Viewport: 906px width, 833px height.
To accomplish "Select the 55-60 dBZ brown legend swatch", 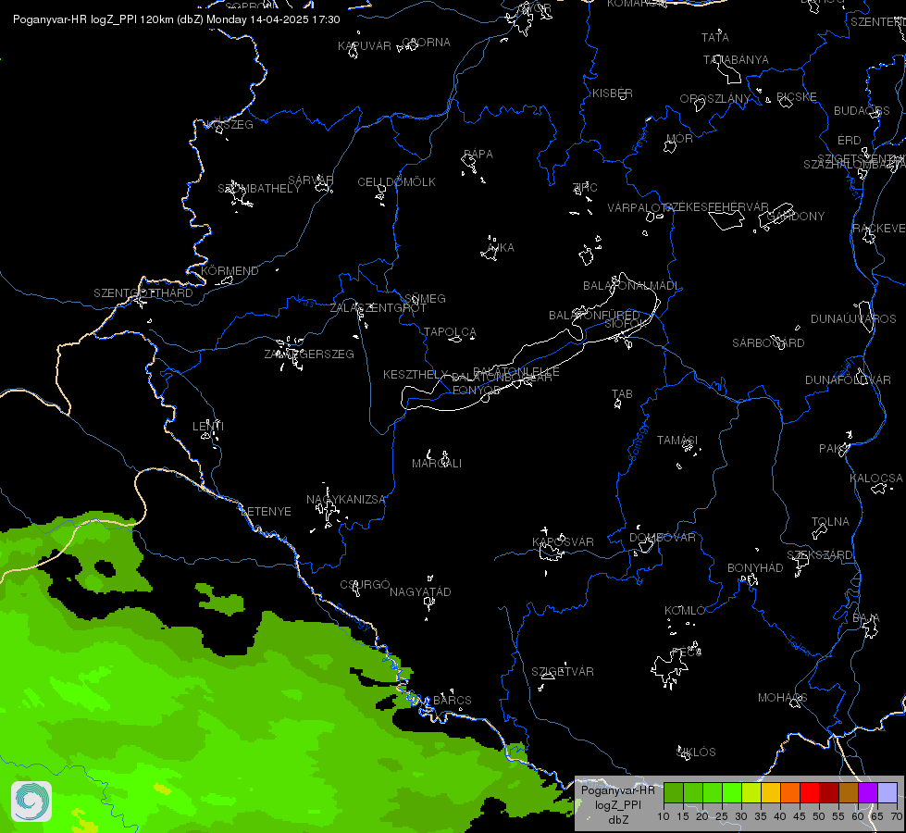I will [x=849, y=793].
